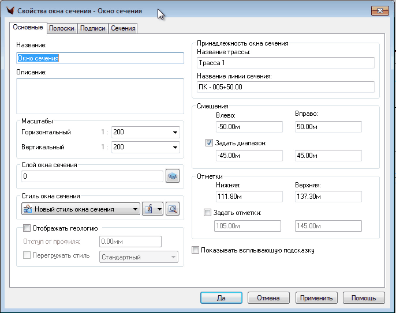
Task: Uncheck the 'Задать диапазон' checkbox
Action: point(210,143)
